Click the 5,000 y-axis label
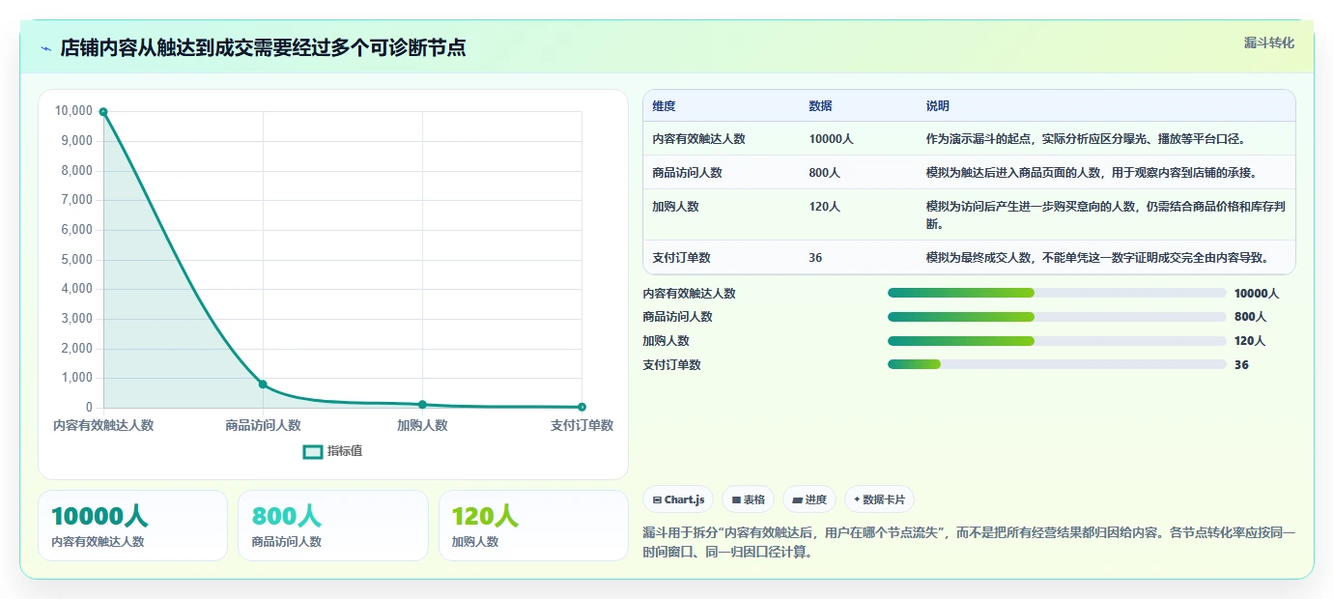1334x599 pixels. pos(76,260)
